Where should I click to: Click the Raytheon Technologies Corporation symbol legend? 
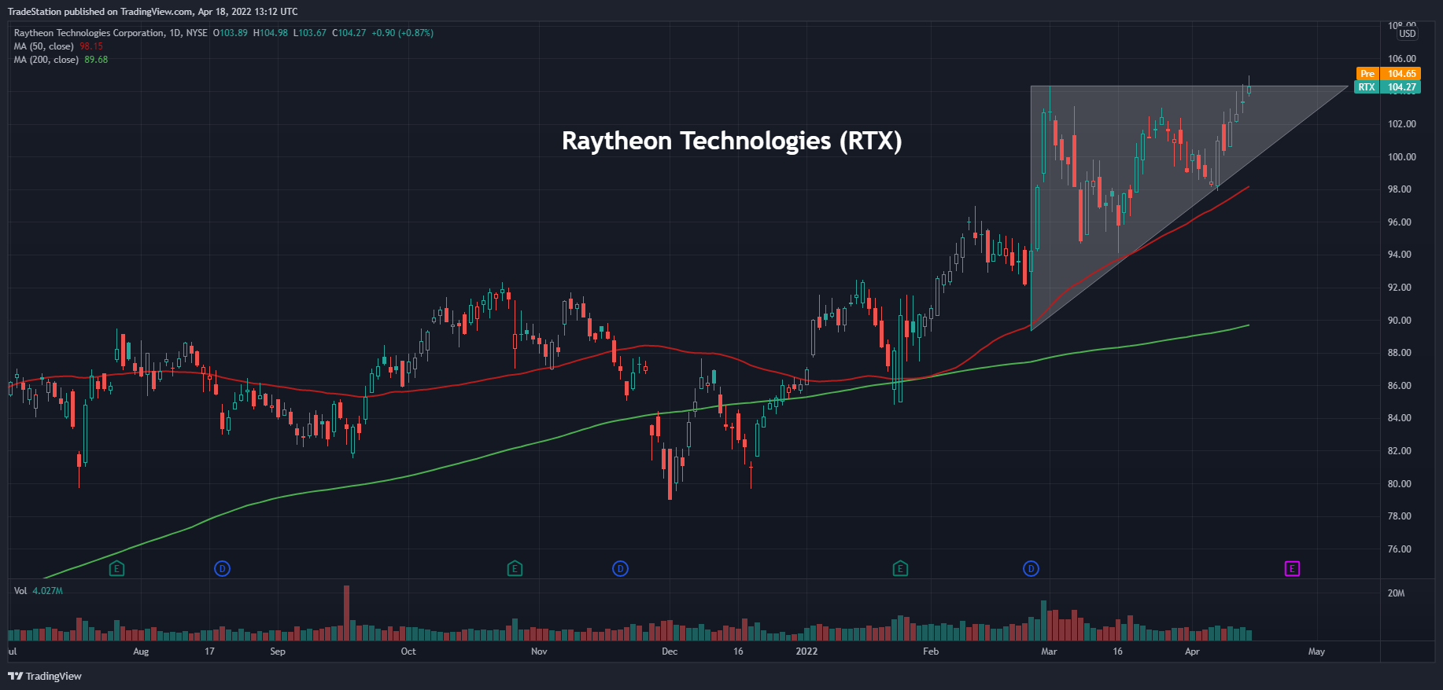(111, 33)
